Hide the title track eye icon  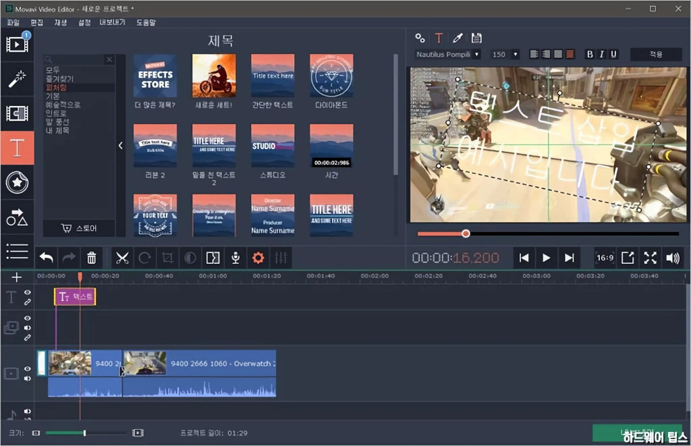point(27,292)
